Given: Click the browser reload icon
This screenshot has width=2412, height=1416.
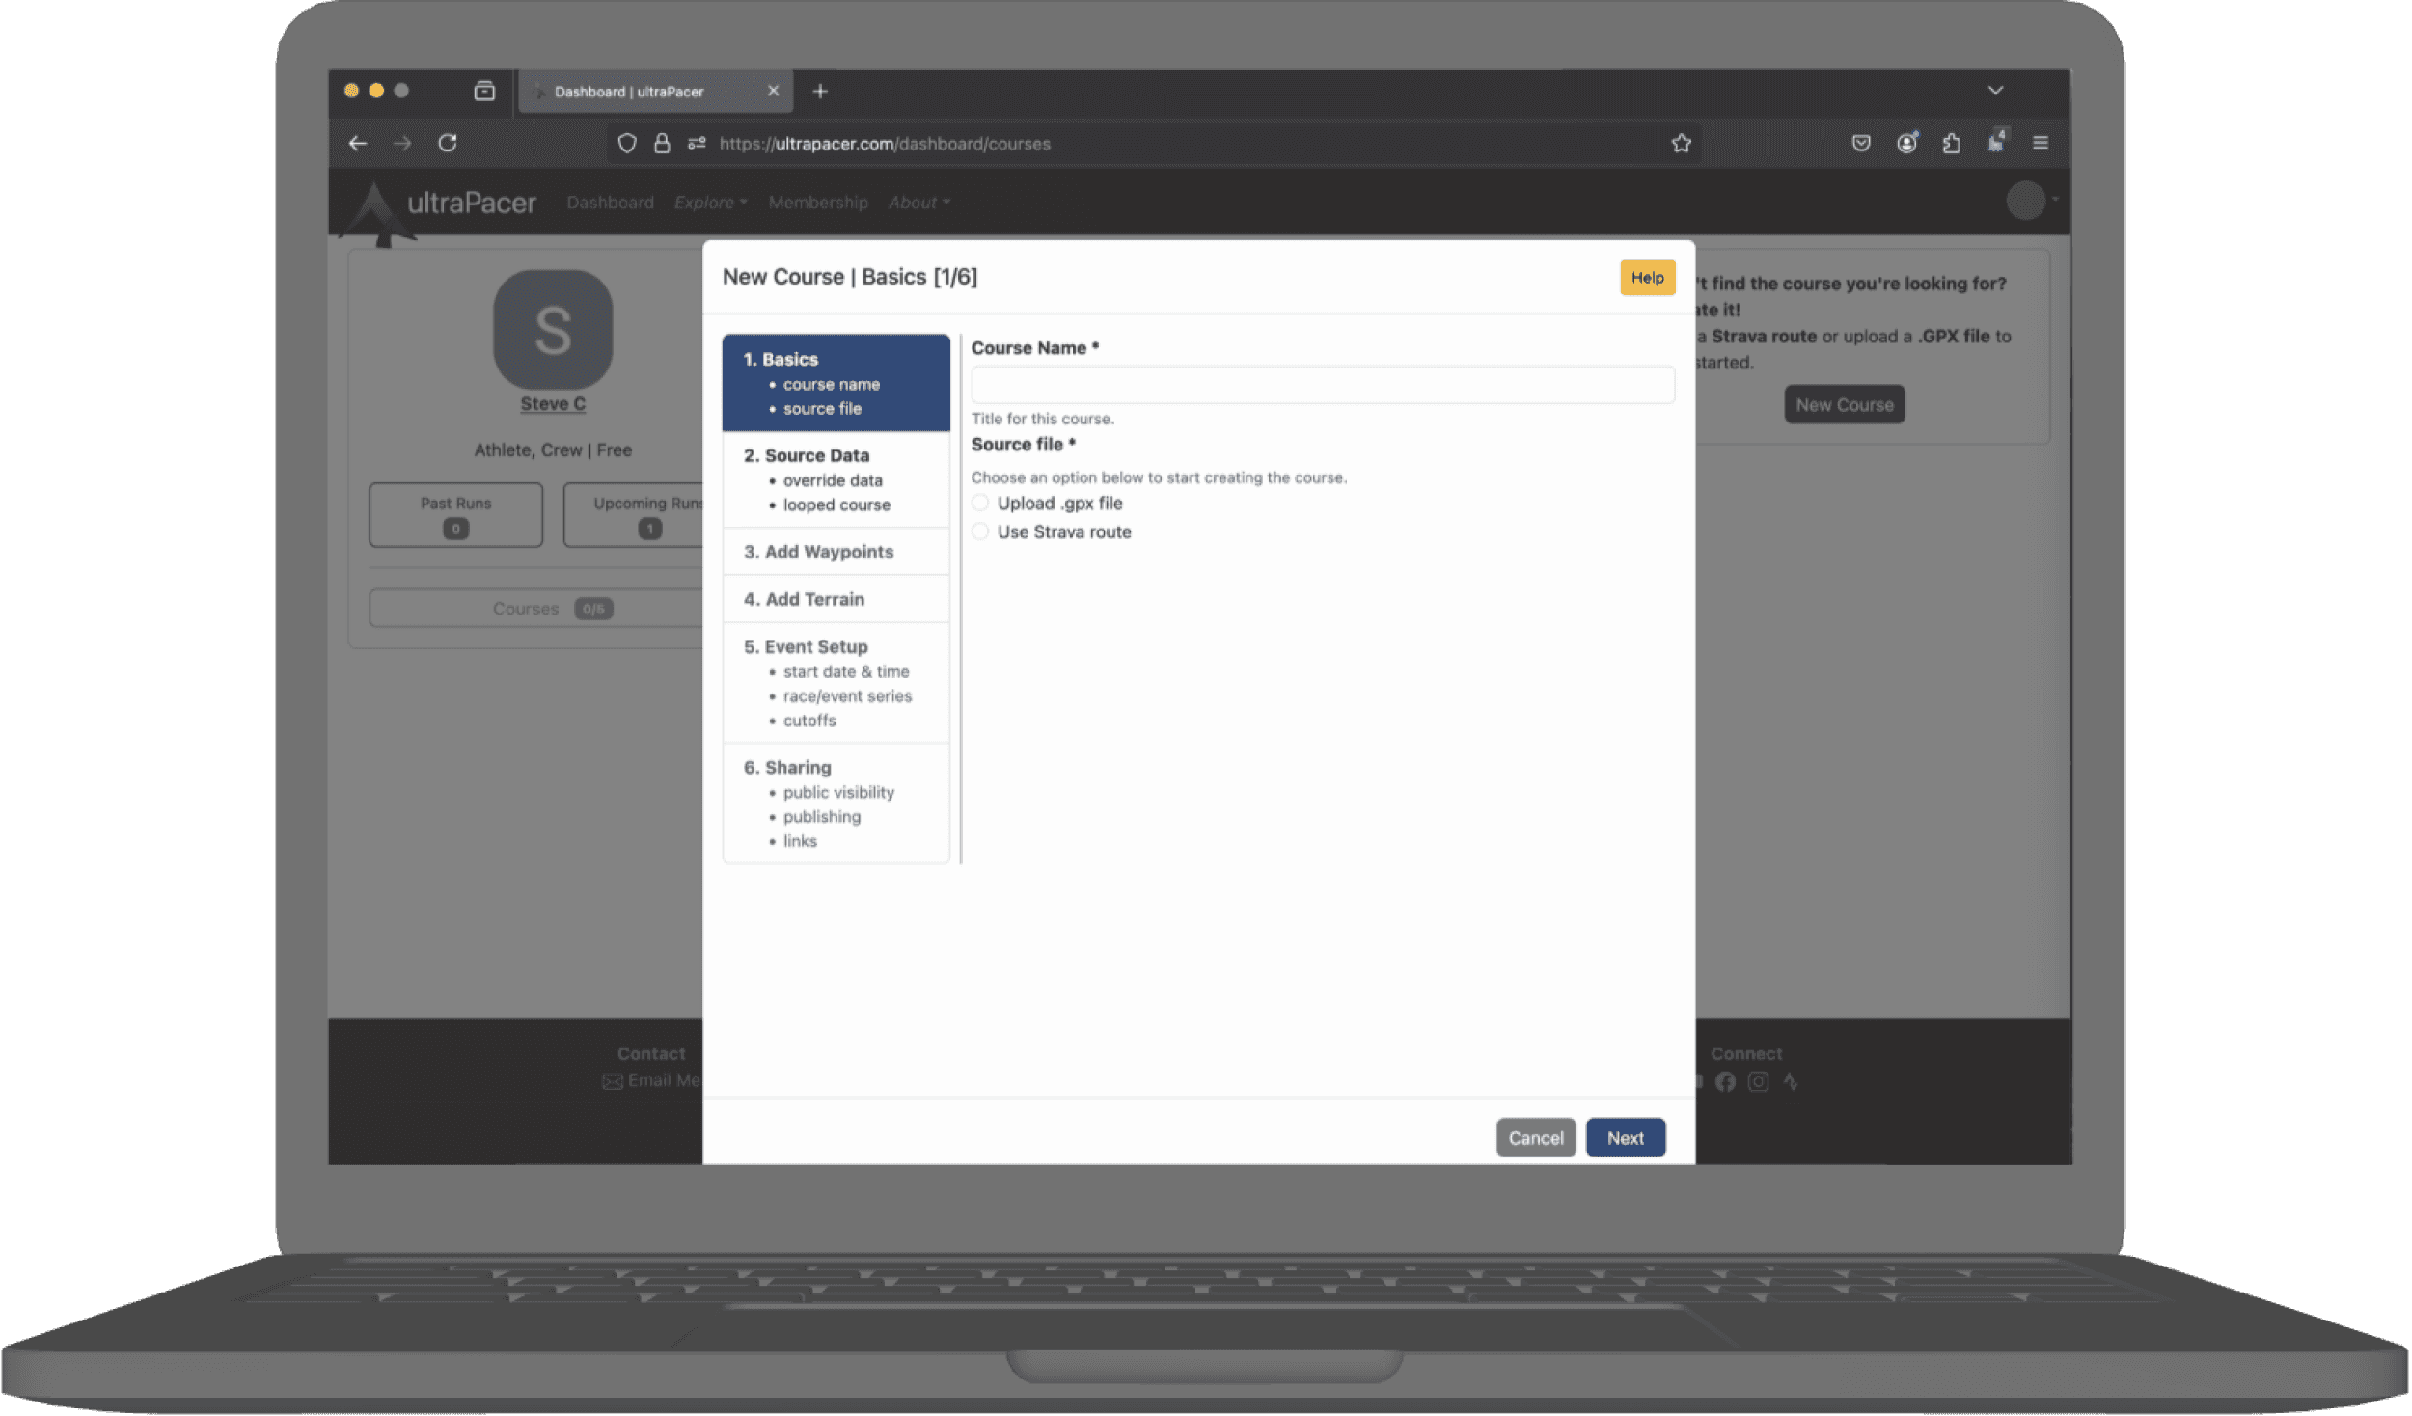Looking at the screenshot, I should coord(448,144).
